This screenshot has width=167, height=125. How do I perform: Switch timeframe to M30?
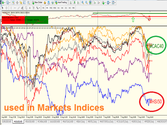tap(55, 8)
